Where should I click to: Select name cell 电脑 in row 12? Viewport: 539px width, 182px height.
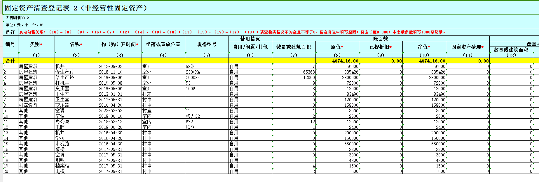76,127
